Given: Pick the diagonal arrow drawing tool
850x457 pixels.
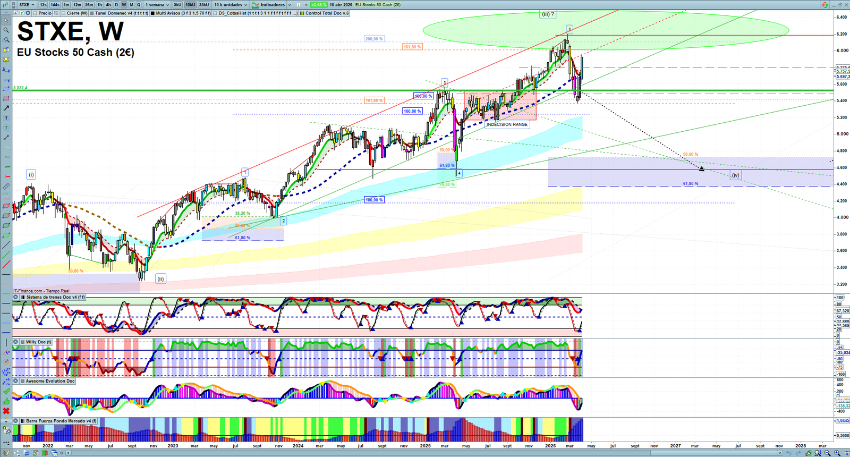Looking at the screenshot, I should (6, 108).
